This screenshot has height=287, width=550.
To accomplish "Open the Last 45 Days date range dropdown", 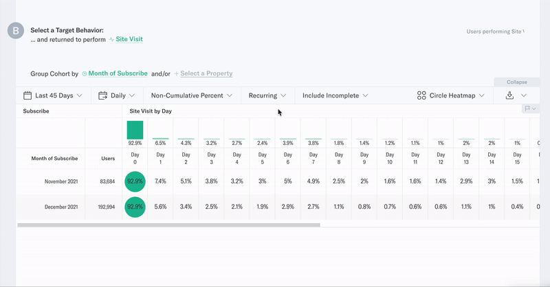I will click(53, 95).
